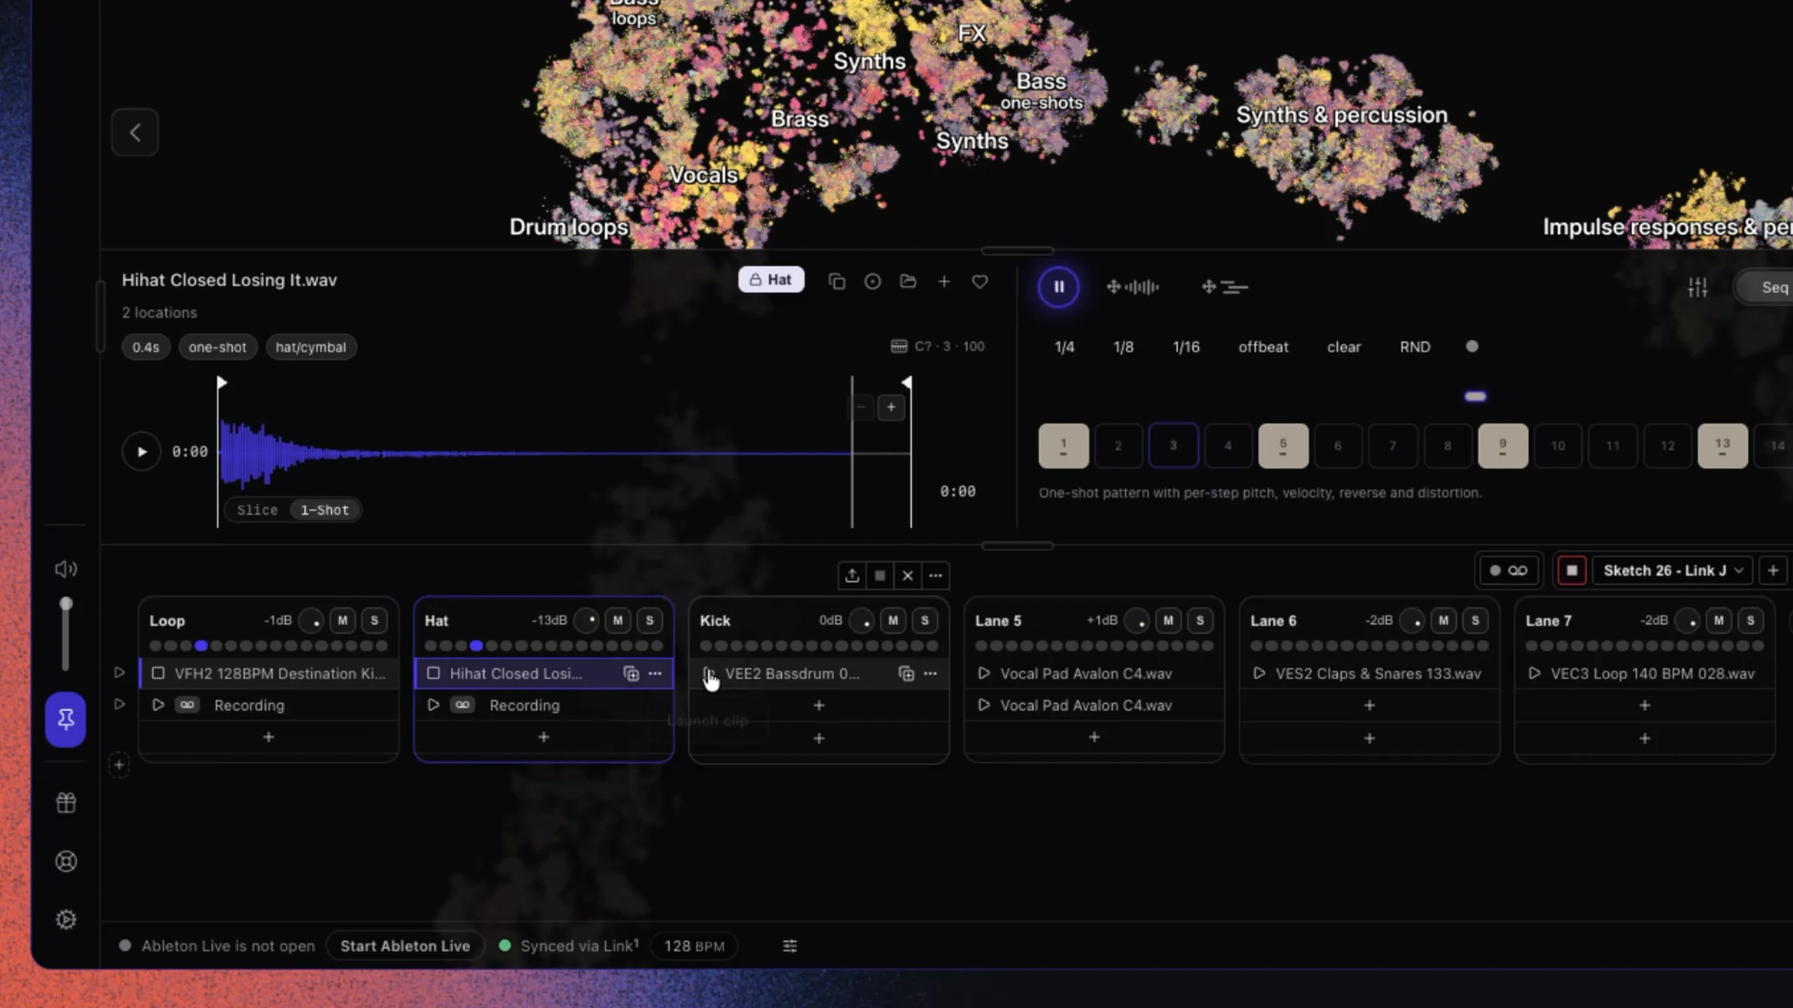Select the Slice mode tab
Screen dimensions: 1793x1008
[x=257, y=510]
